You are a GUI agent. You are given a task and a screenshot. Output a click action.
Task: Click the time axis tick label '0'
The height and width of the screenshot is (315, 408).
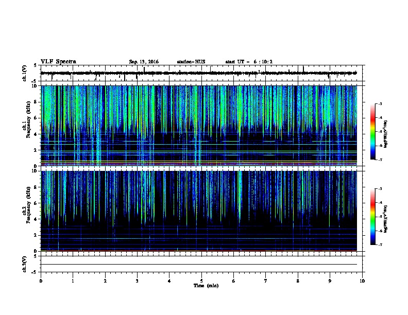click(x=41, y=281)
